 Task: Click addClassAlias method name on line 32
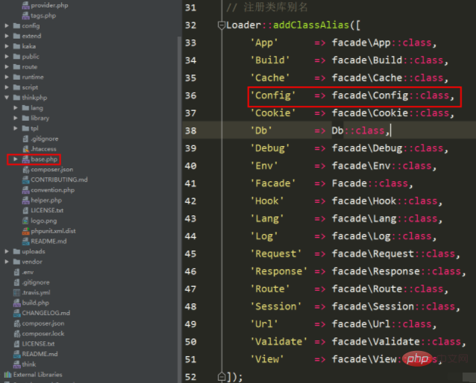click(311, 25)
